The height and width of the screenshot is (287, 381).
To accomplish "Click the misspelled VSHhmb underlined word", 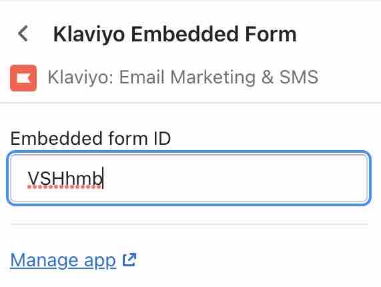I will [x=65, y=179].
